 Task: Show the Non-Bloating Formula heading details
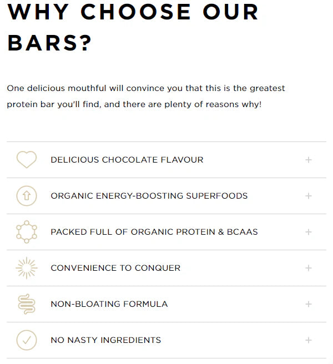(109, 304)
